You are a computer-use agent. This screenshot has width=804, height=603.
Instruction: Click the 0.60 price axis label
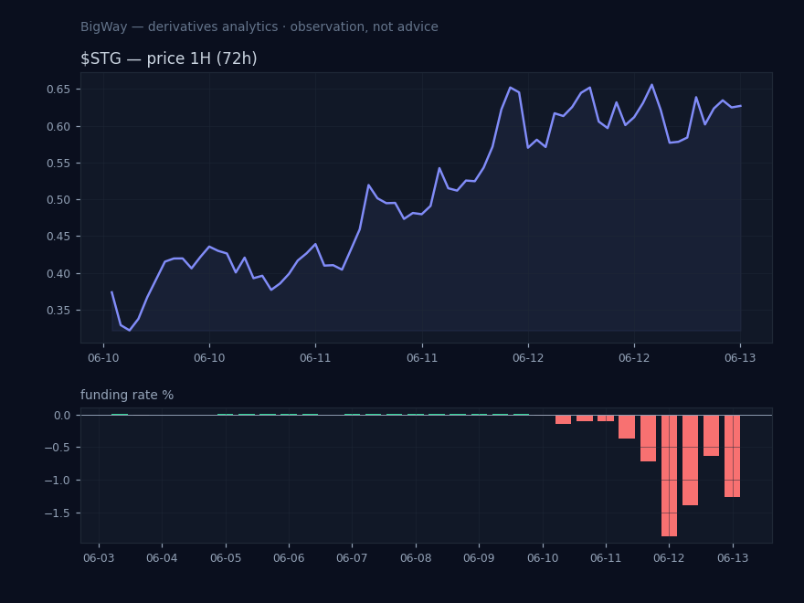click(x=58, y=127)
